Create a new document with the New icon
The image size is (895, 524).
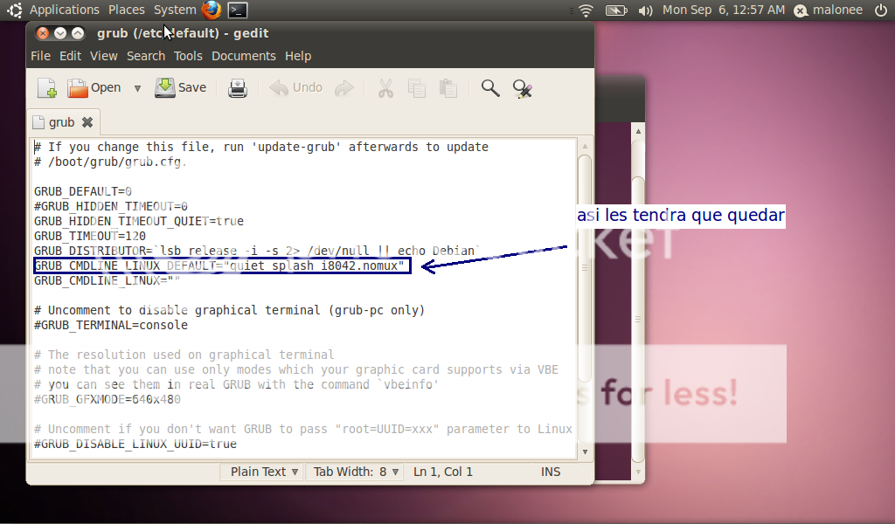click(47, 88)
